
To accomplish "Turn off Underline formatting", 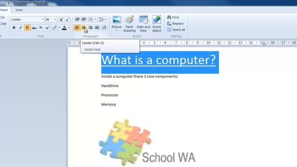I will click(27, 28).
